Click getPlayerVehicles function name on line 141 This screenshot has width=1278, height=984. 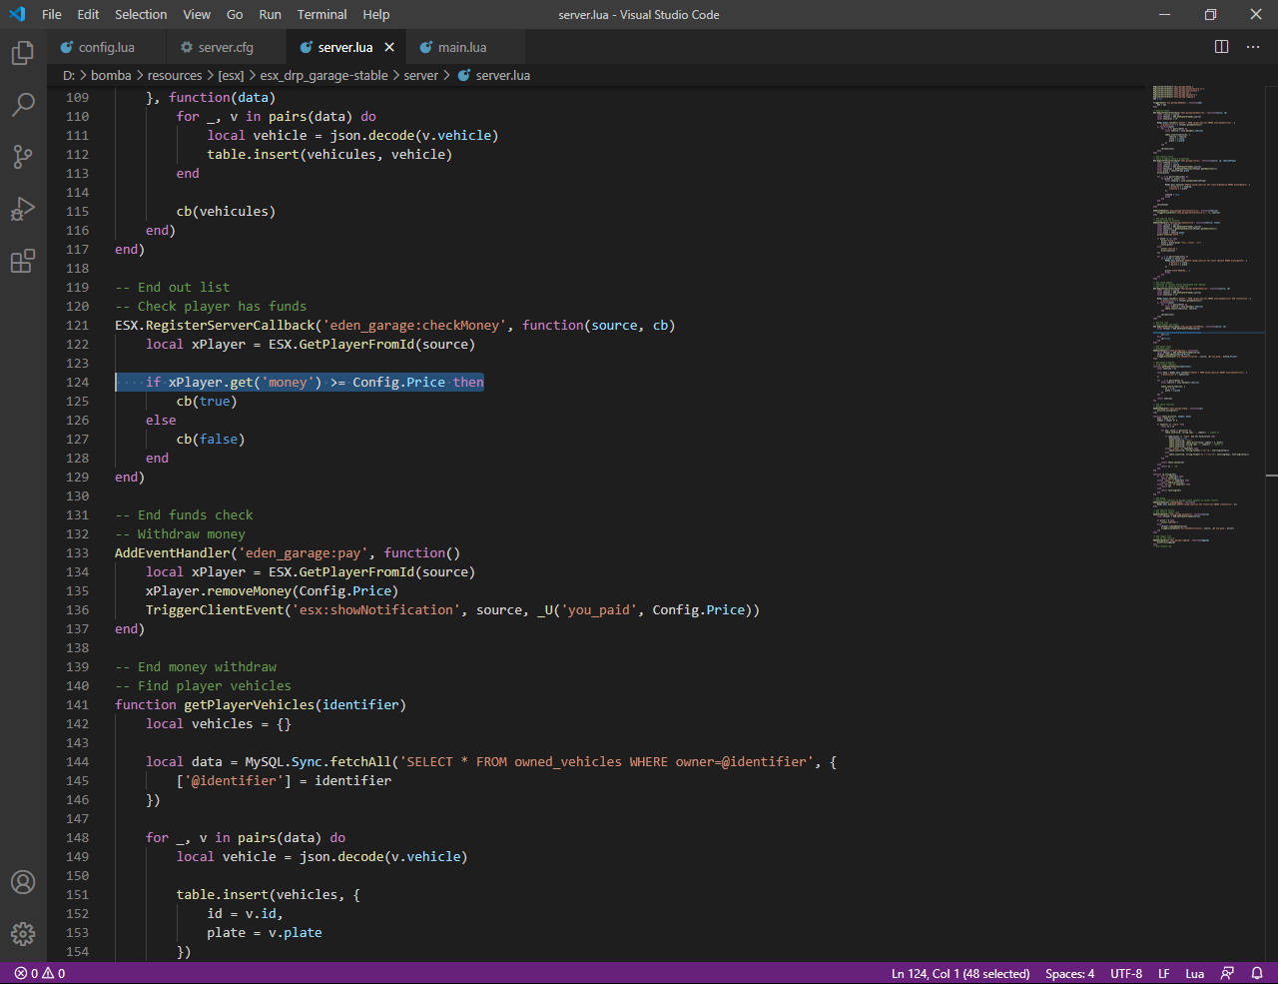pos(249,704)
